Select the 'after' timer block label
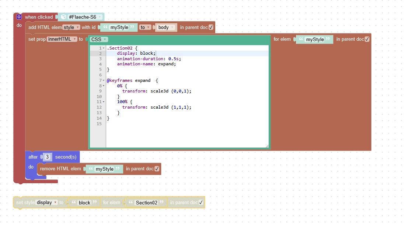The image size is (405, 225). pyautogui.click(x=33, y=157)
